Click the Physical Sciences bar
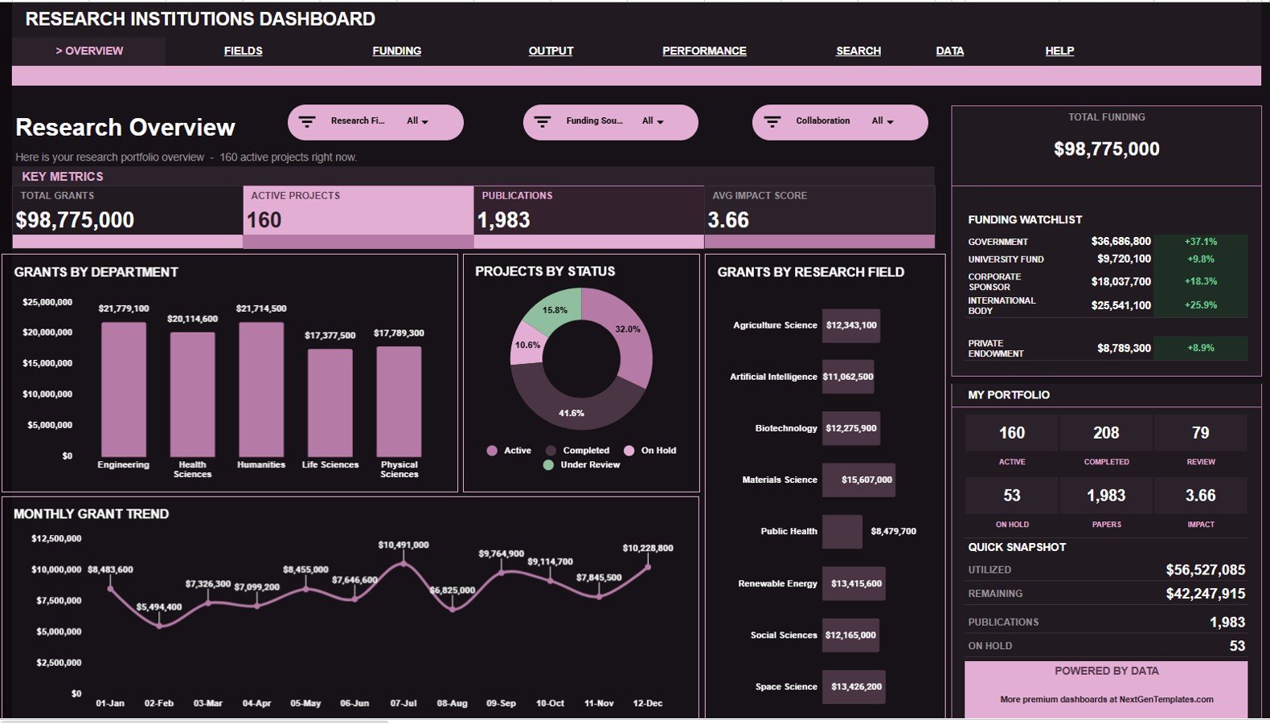This screenshot has width=1270, height=723. click(399, 402)
